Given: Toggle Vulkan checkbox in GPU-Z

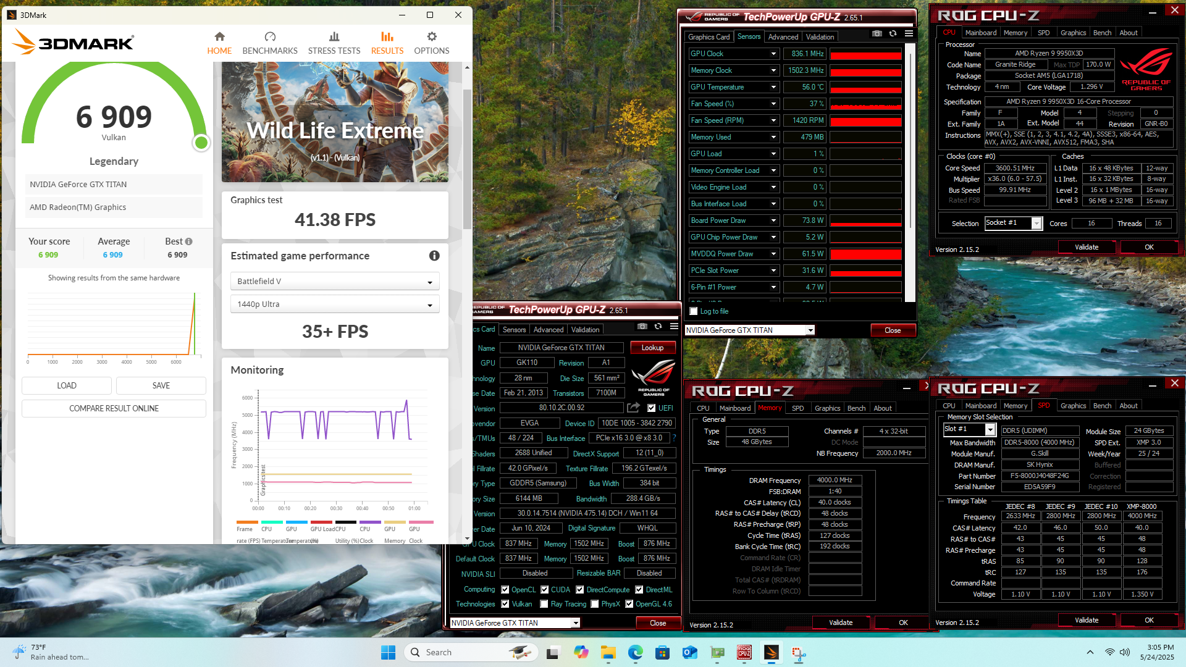Looking at the screenshot, I should coord(505,604).
